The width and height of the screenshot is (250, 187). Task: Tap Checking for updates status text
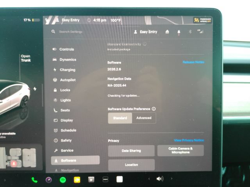123,95
